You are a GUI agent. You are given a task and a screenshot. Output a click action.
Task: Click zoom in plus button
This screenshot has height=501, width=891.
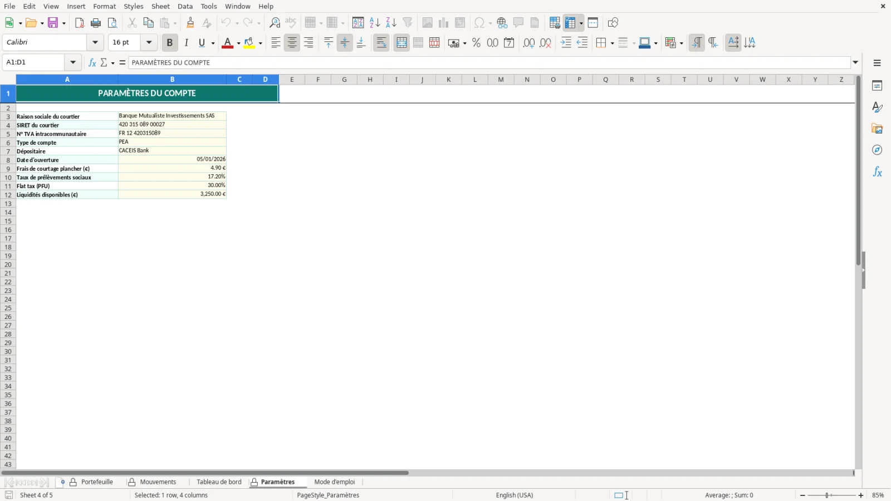click(861, 495)
